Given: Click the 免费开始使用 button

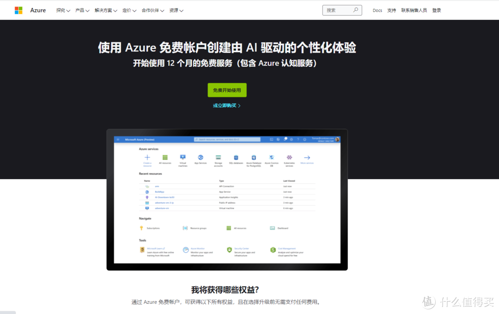Looking at the screenshot, I should tap(227, 90).
